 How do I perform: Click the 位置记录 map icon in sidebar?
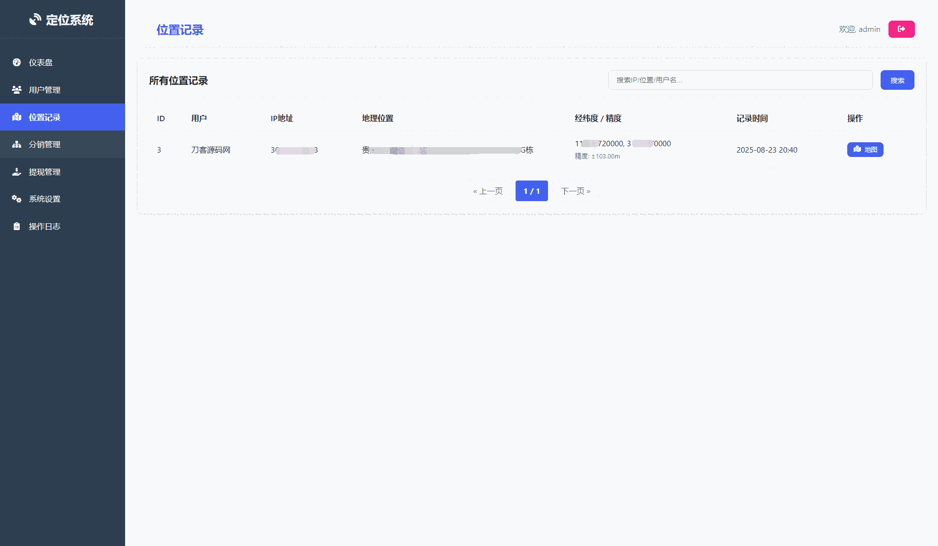(17, 117)
